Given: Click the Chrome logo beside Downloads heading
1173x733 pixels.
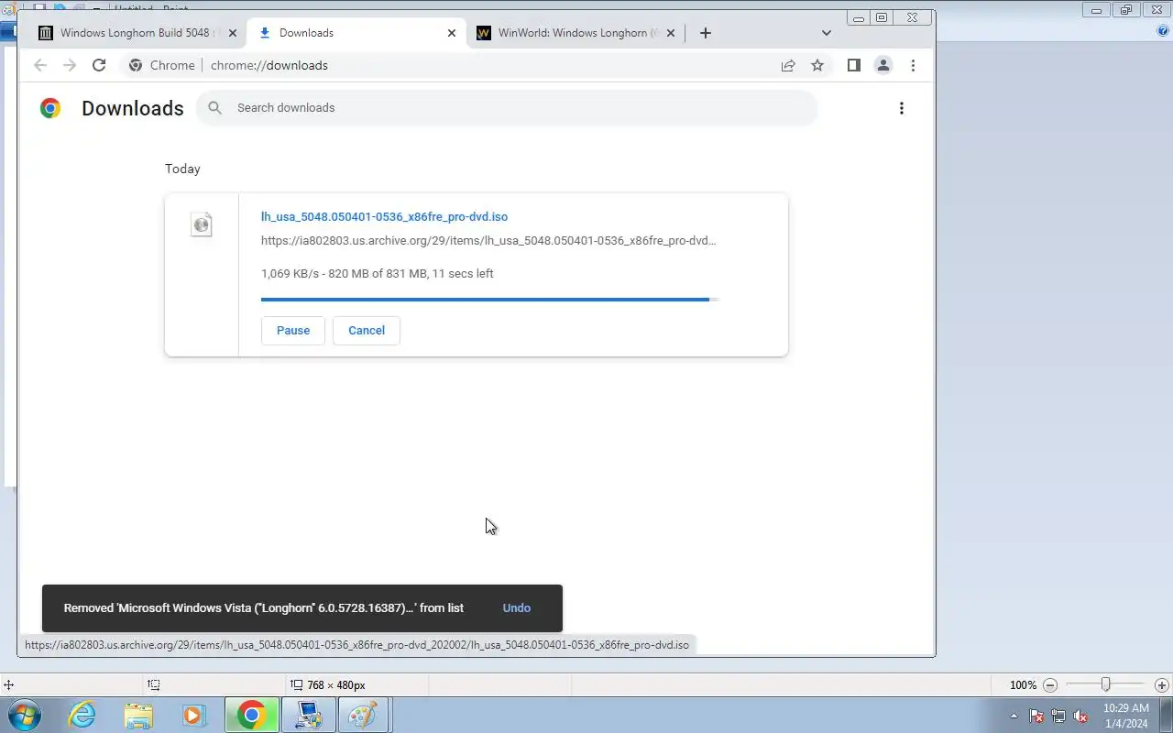Looking at the screenshot, I should click(x=50, y=108).
